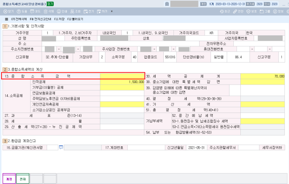The image size is (289, 184).
Task: Choose F11 저장 to save
Action: (x=59, y=19)
